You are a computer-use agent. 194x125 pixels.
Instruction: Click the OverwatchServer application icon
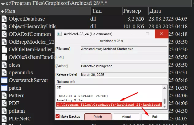coord(4,80)
